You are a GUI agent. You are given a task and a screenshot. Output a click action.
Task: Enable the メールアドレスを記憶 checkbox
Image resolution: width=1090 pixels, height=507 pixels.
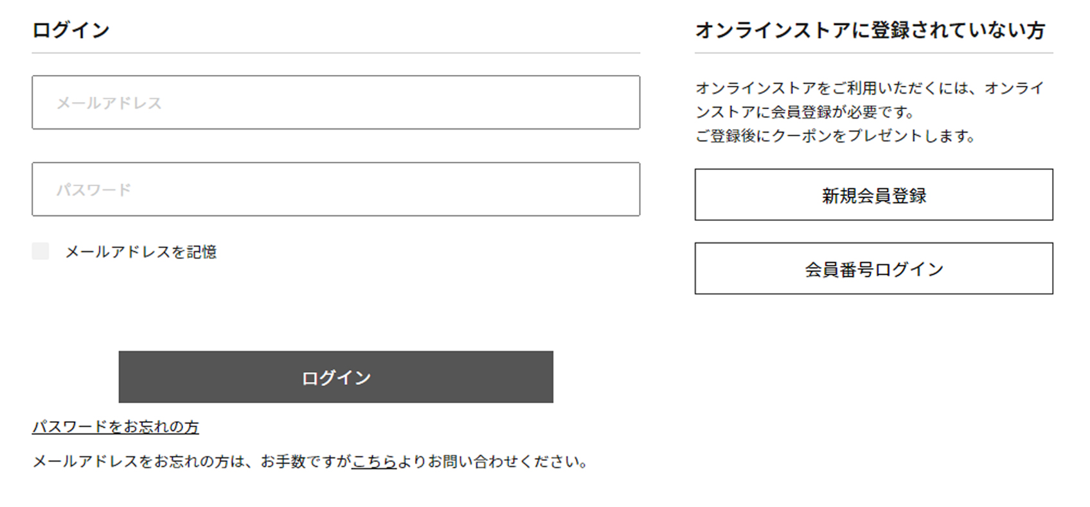(x=40, y=251)
